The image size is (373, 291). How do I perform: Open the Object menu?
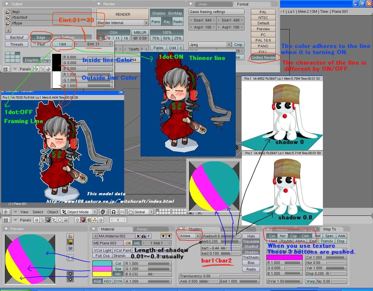[53, 212]
